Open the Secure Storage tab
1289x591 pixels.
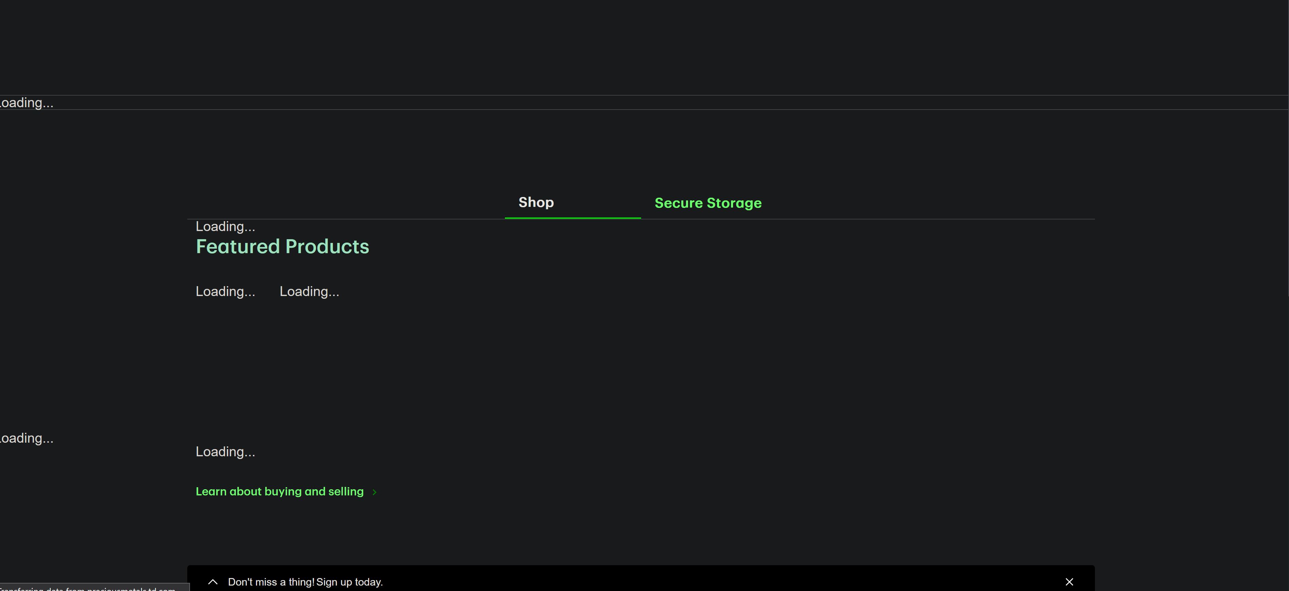tap(707, 203)
